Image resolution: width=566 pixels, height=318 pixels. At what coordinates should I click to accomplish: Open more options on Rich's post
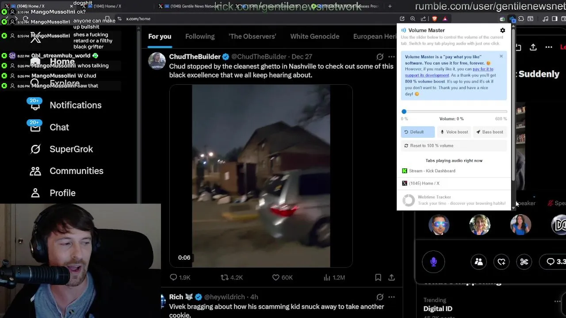click(x=391, y=297)
